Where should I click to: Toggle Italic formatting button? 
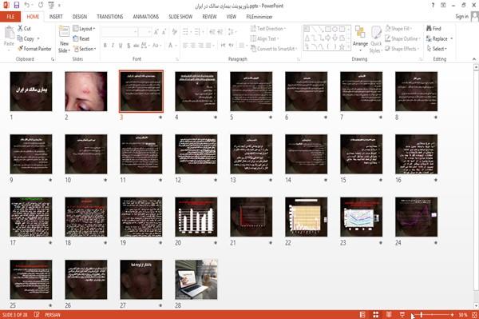113,46
